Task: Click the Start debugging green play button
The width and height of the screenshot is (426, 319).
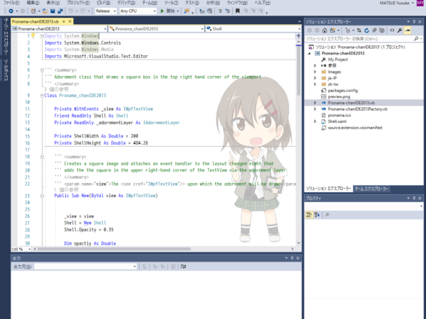Action: coord(162,11)
